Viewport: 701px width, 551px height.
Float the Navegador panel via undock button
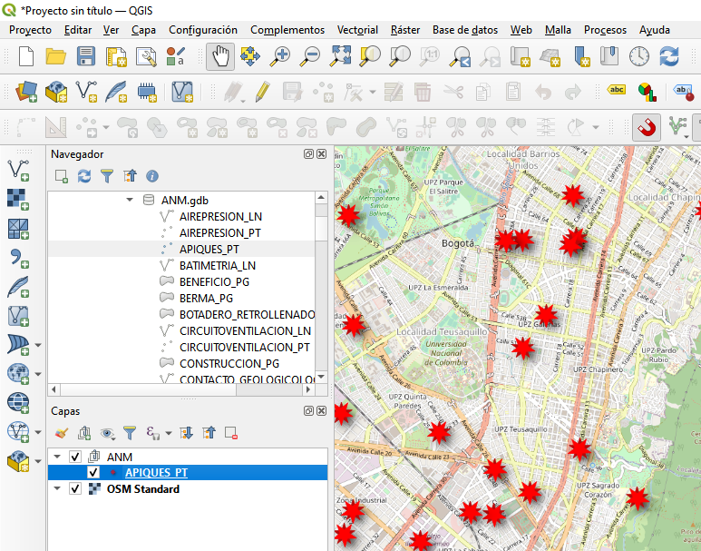[308, 154]
